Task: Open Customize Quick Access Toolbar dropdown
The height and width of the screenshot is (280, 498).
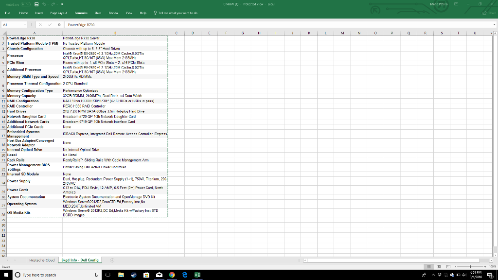Action: (62, 4)
